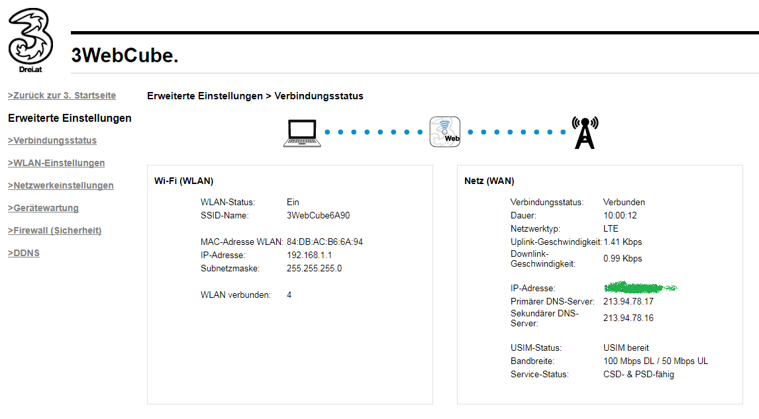The width and height of the screenshot is (759, 419).
Task: Click downlink speed 0.99 Kbps
Action: tap(623, 258)
